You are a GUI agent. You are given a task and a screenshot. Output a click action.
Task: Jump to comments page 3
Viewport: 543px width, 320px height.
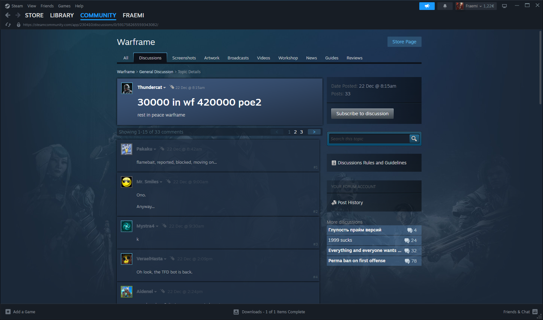pos(301,132)
